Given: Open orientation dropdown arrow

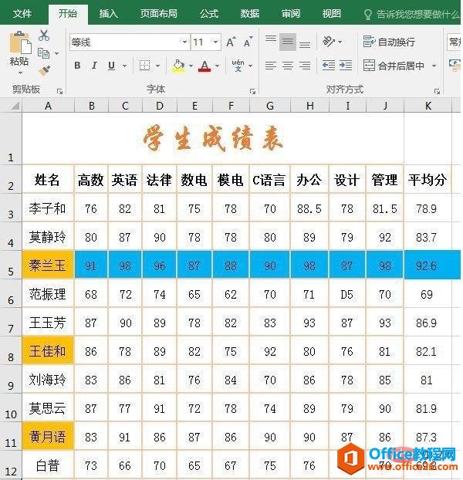Looking at the screenshot, I should click(x=340, y=42).
